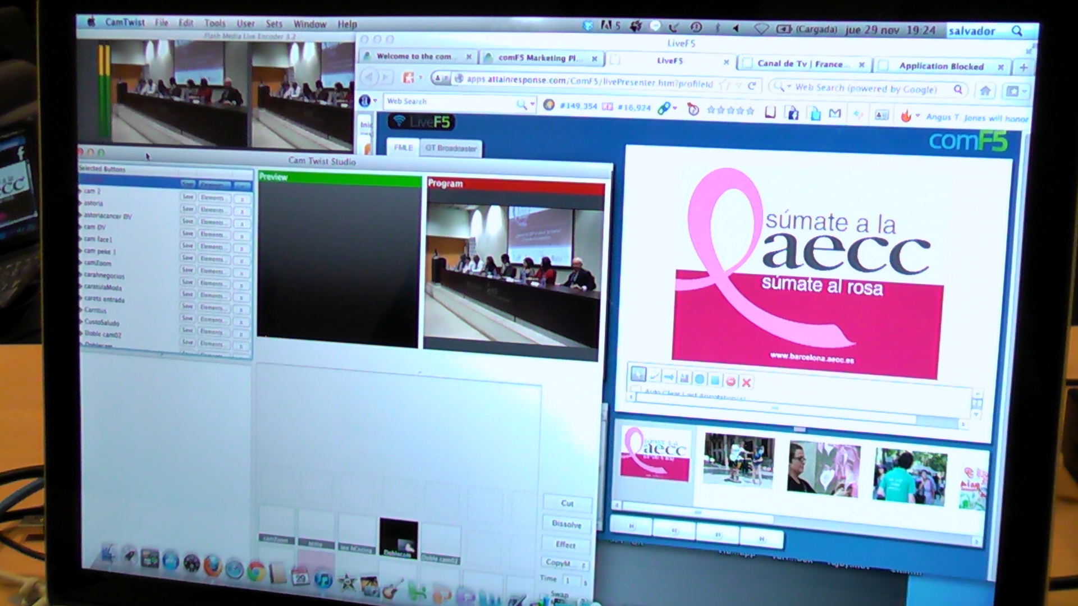The image size is (1078, 606).
Task: Select the pencil drawing tool in LiveF5
Action: 654,375
